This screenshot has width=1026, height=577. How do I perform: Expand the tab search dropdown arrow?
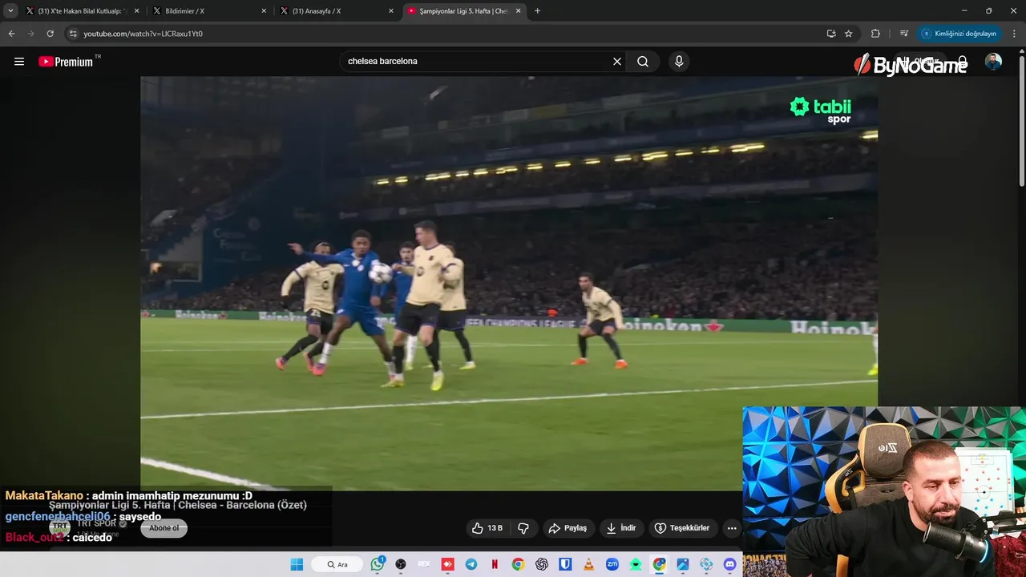point(10,11)
